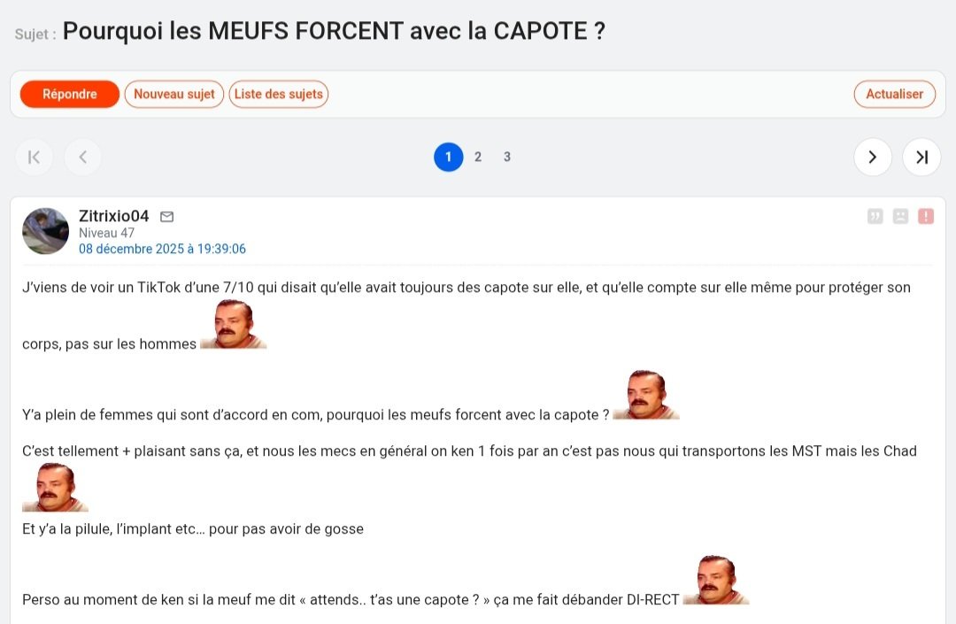Open Zitrixio04's avatar picture
The width and height of the screenshot is (956, 624).
(45, 232)
